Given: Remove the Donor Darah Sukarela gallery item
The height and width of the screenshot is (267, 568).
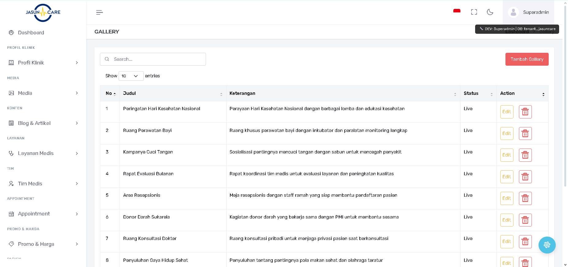Looking at the screenshot, I should 525,220.
